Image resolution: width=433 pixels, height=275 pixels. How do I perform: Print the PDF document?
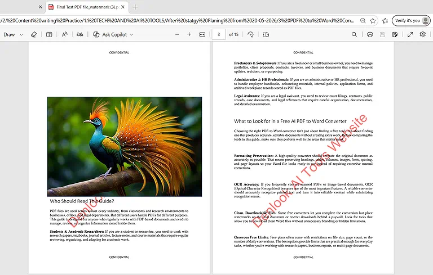[x=370, y=34]
